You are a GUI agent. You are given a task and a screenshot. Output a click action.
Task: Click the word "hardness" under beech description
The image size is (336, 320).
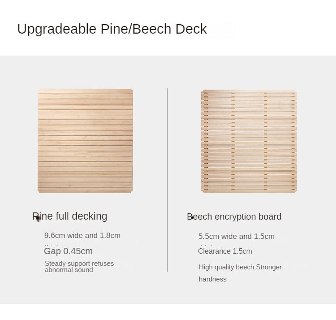point(213,279)
